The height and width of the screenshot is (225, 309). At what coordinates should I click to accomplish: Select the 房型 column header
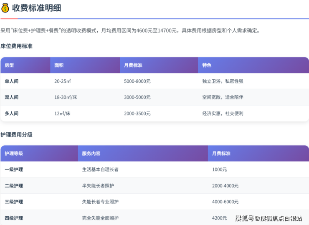pos(9,66)
